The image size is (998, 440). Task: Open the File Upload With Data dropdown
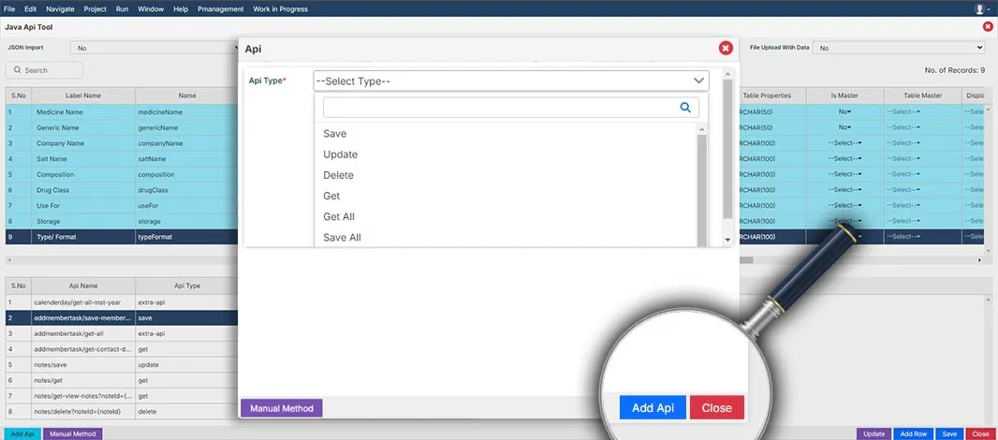899,48
